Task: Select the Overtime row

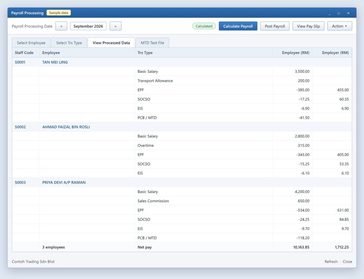Action: tap(182, 145)
